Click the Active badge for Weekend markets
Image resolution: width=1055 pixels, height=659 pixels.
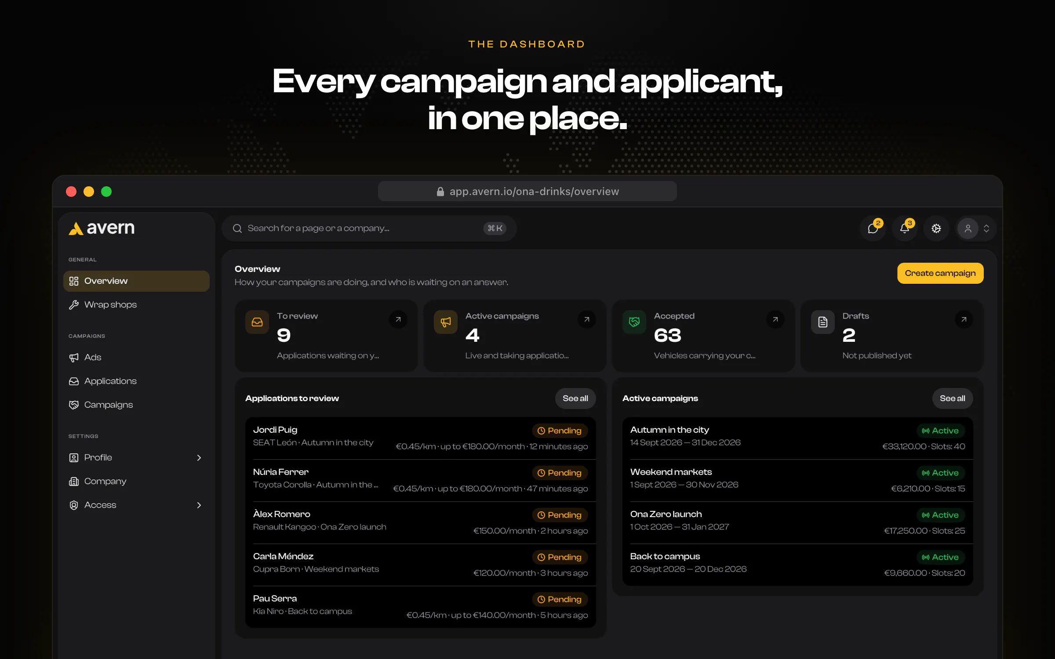941,473
